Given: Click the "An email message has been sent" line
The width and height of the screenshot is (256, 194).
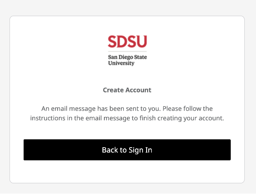Looking at the screenshot, I should tap(127, 109).
